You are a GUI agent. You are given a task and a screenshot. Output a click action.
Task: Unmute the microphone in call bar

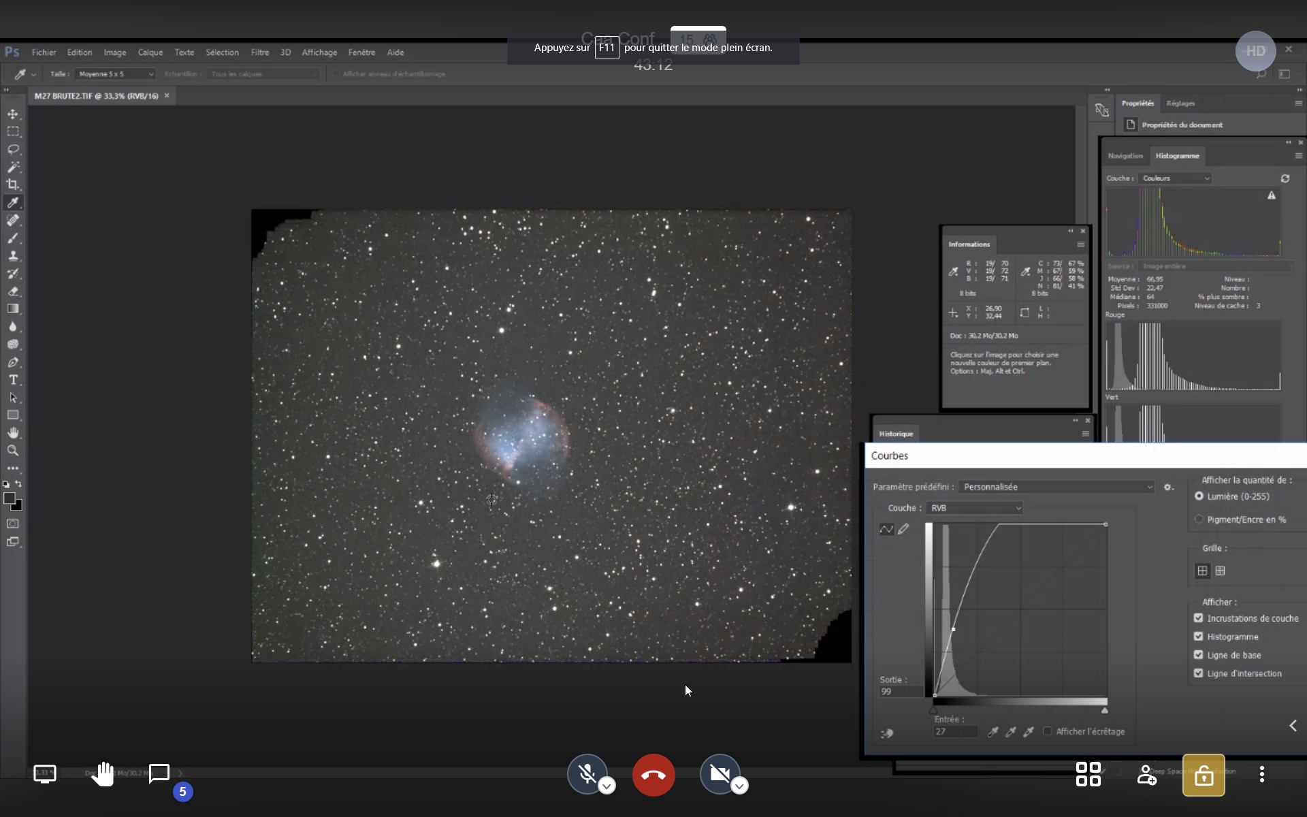pyautogui.click(x=587, y=774)
